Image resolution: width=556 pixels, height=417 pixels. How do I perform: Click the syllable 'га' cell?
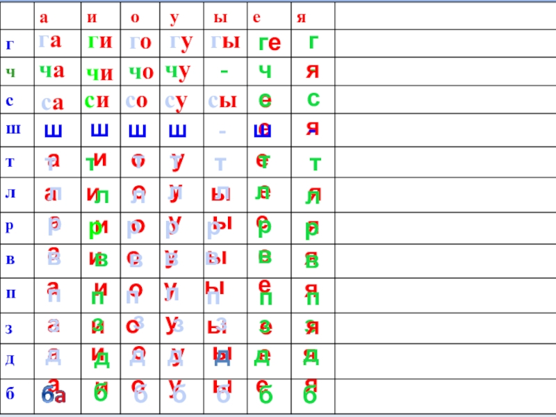(50, 41)
